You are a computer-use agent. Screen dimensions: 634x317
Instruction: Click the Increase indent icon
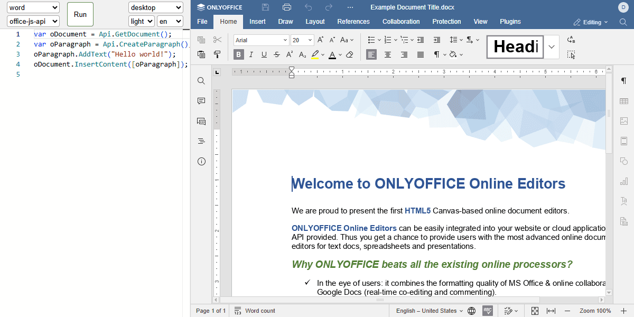tap(437, 40)
